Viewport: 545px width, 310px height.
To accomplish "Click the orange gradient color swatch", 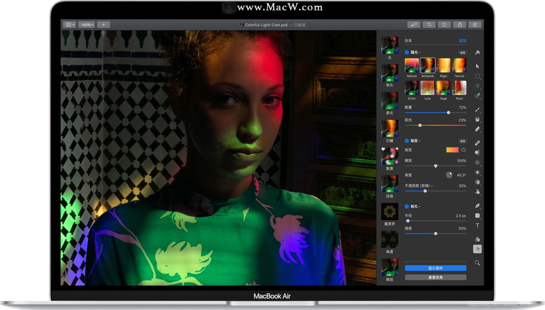I will [x=452, y=150].
